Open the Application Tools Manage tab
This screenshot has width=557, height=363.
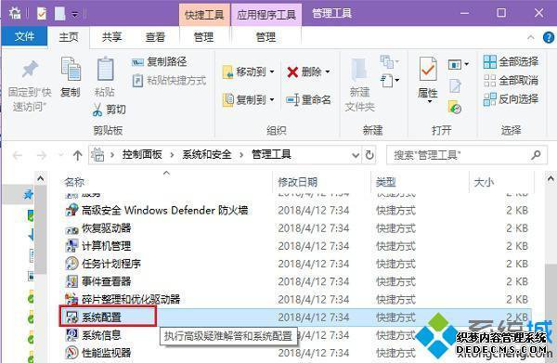266,37
